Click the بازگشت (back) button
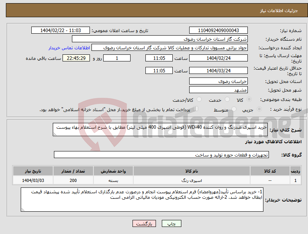This screenshot has width=308, height=234. (144, 223)
